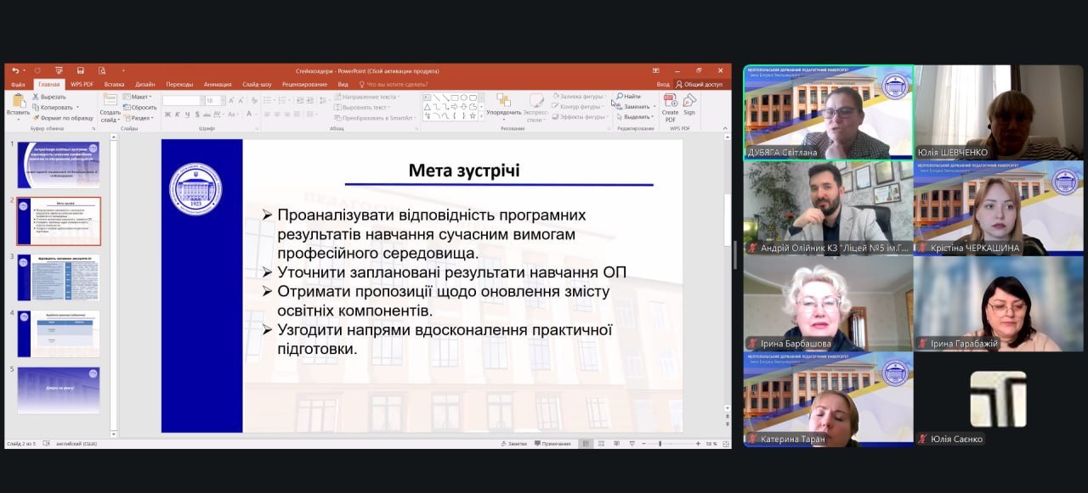Viewport: 1088px width, 493px height.
Task: Click the Вставить paste icon
Action: pyautogui.click(x=17, y=103)
